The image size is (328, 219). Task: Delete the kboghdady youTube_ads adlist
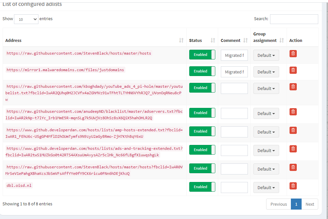(x=293, y=87)
